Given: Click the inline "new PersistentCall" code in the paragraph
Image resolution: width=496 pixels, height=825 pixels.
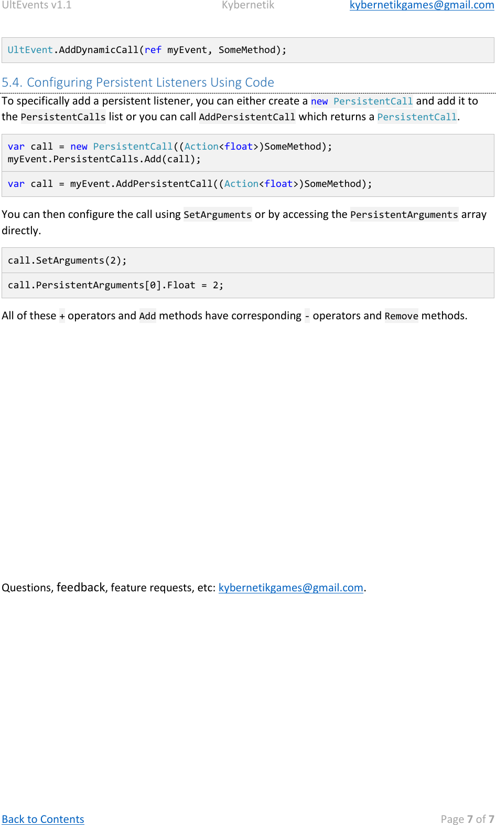Looking at the screenshot, I should tap(361, 101).
